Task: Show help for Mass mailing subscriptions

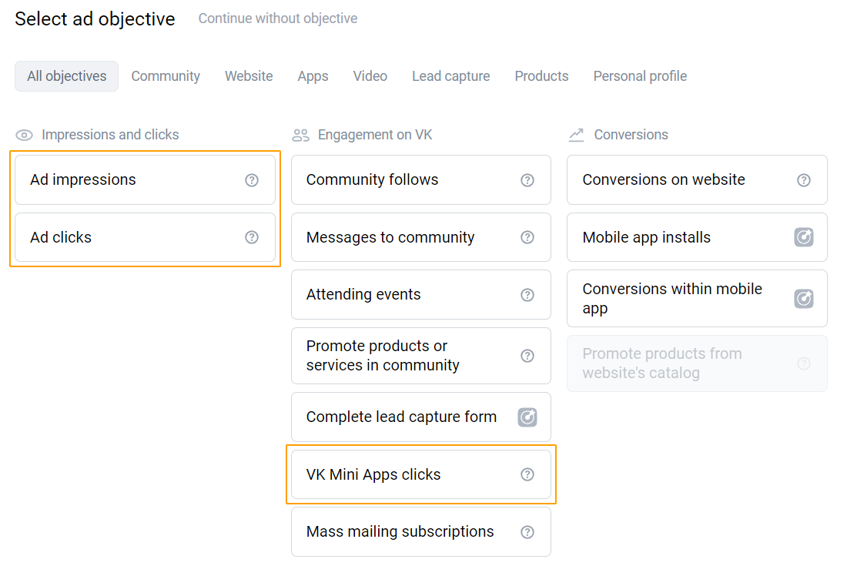Action: (x=527, y=532)
